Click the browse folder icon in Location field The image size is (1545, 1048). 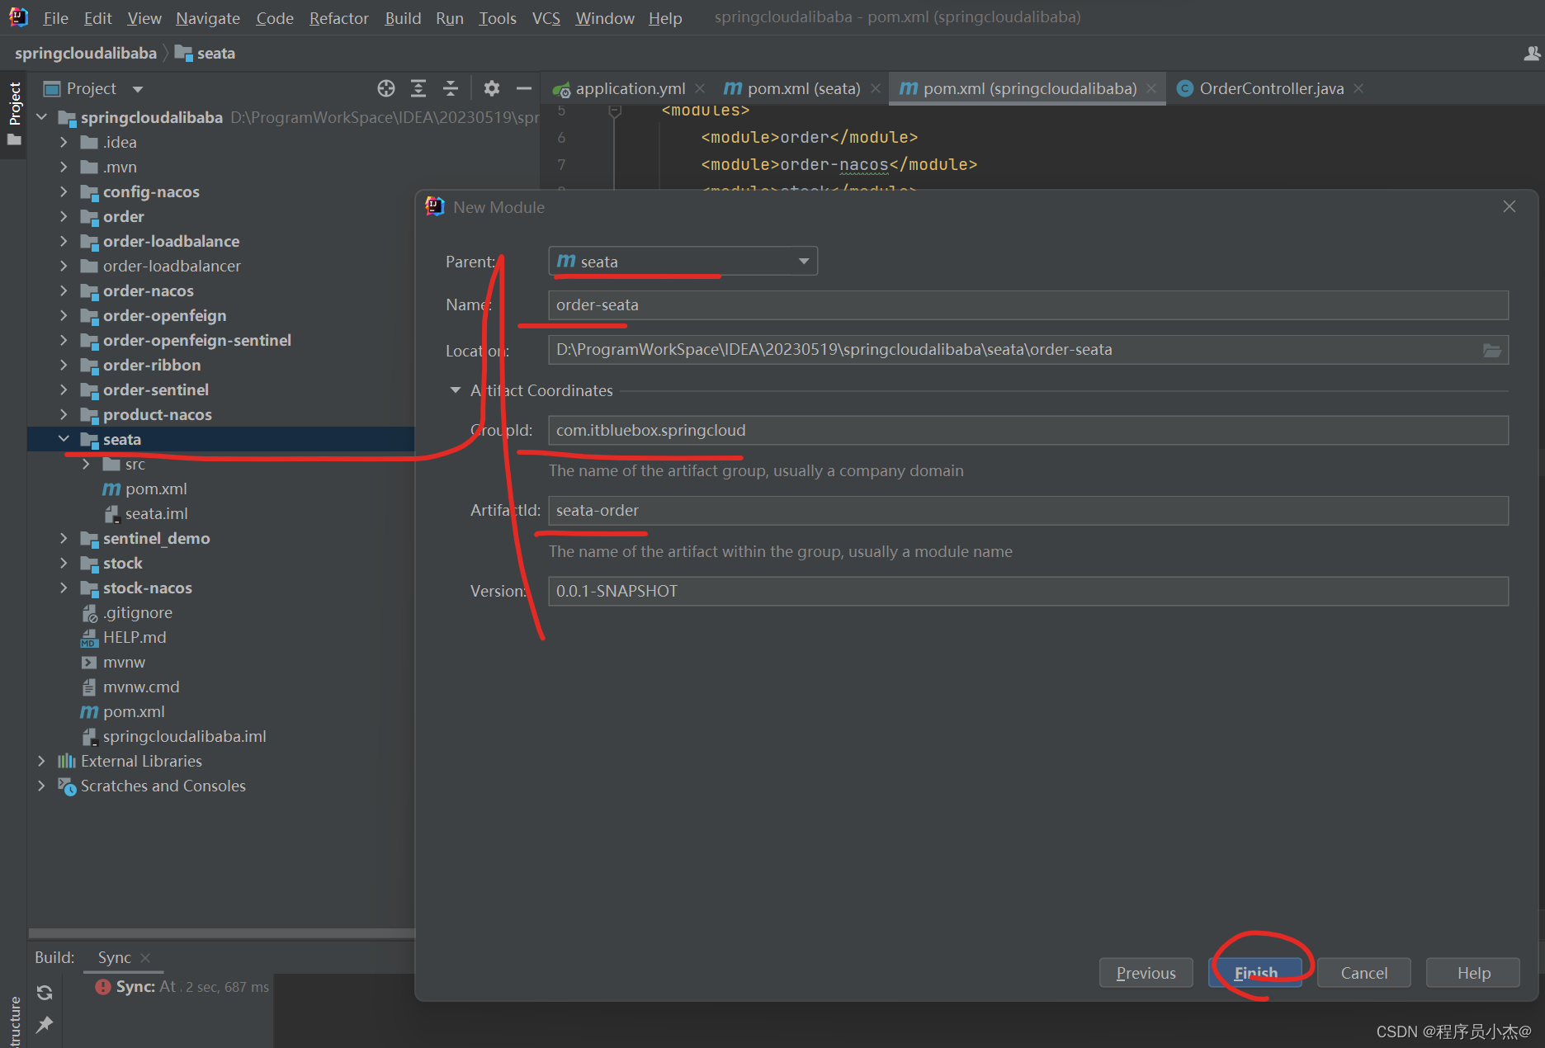click(1492, 350)
